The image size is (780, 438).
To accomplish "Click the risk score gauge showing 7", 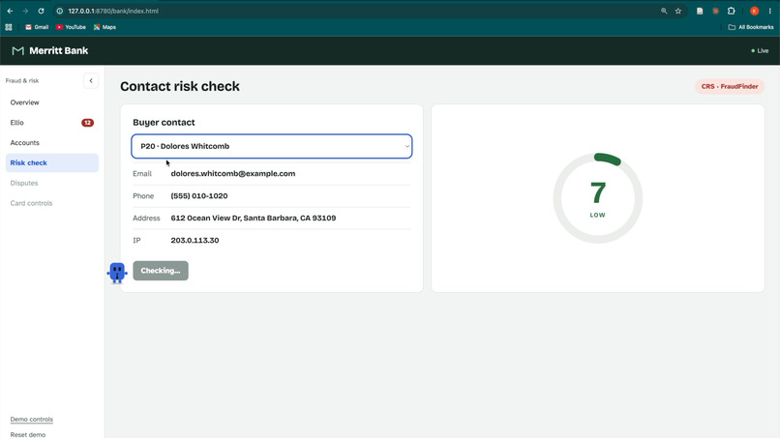I will click(598, 198).
